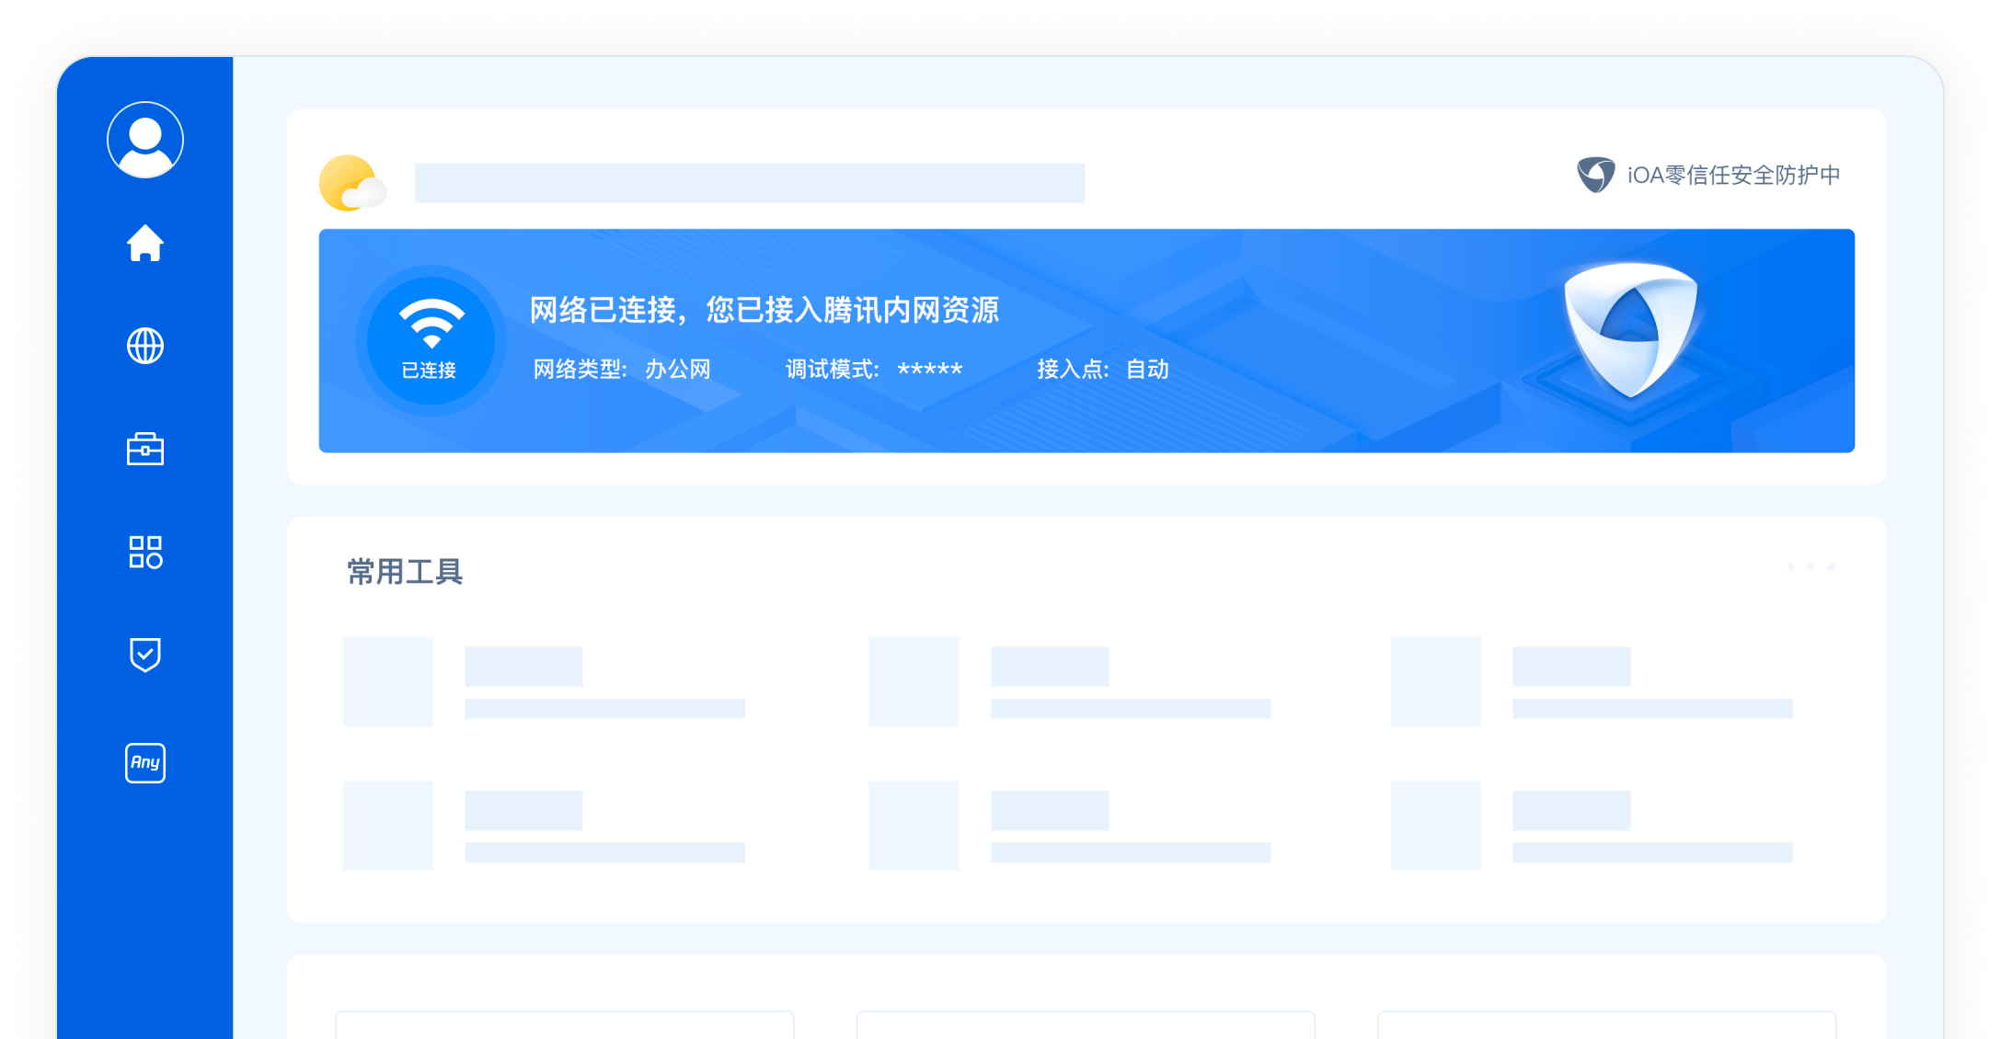
Task: Click the large 3D shield graphic
Action: 1629,329
